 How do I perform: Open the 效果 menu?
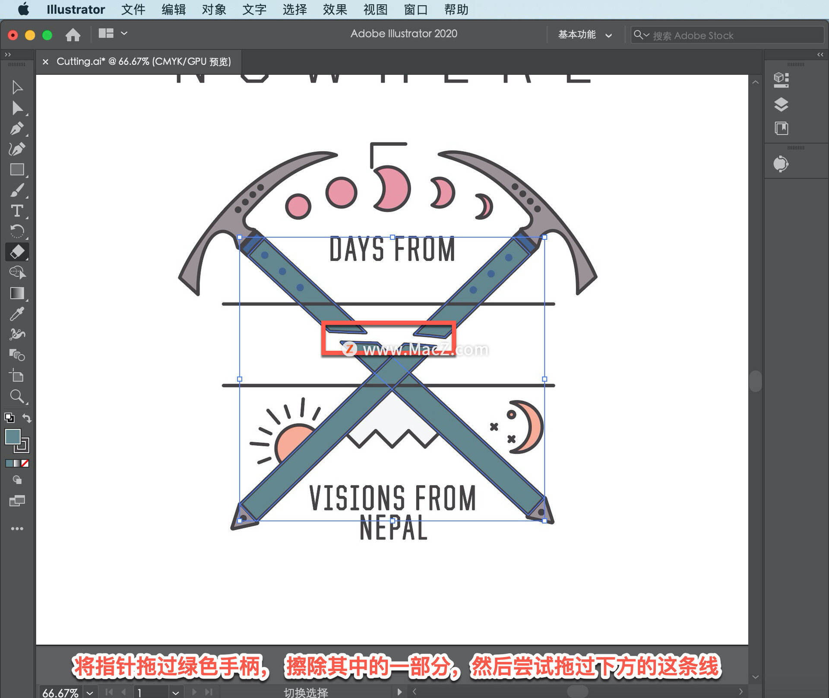(335, 10)
